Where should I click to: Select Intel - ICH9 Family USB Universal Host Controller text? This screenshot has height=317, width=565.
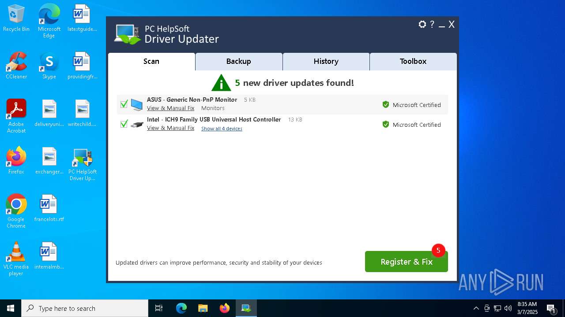click(x=214, y=120)
